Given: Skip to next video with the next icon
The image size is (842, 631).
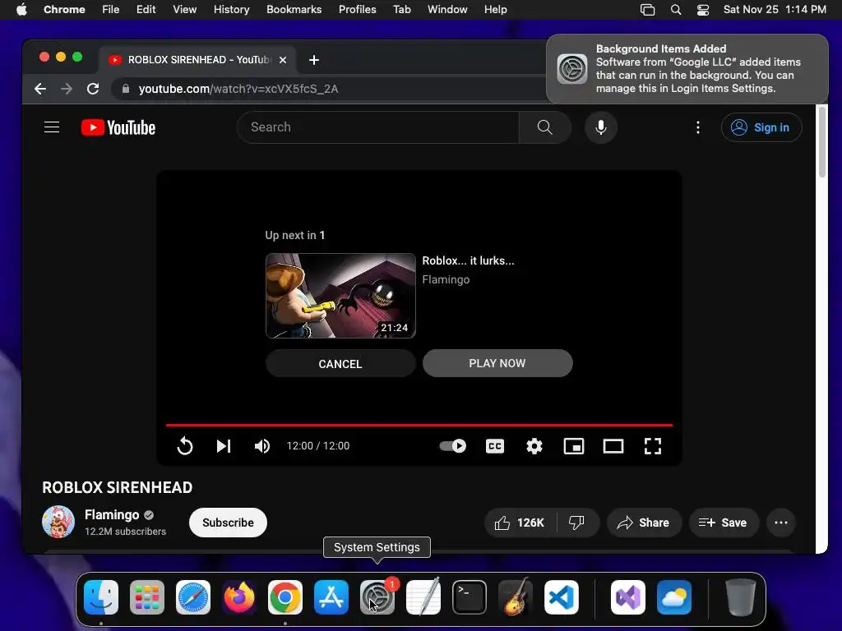Looking at the screenshot, I should [224, 446].
